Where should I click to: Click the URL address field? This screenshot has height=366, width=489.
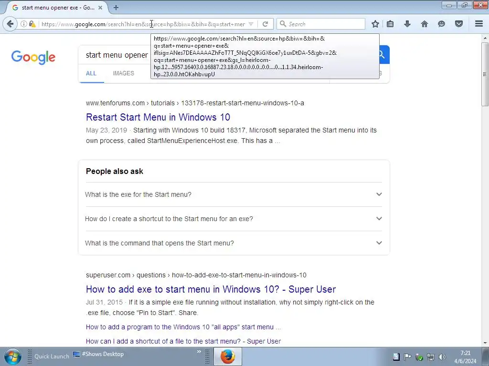pyautogui.click(x=143, y=24)
